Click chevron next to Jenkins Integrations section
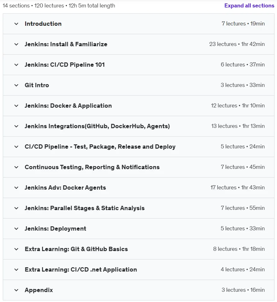The height and width of the screenshot is (302, 277). tap(16, 126)
